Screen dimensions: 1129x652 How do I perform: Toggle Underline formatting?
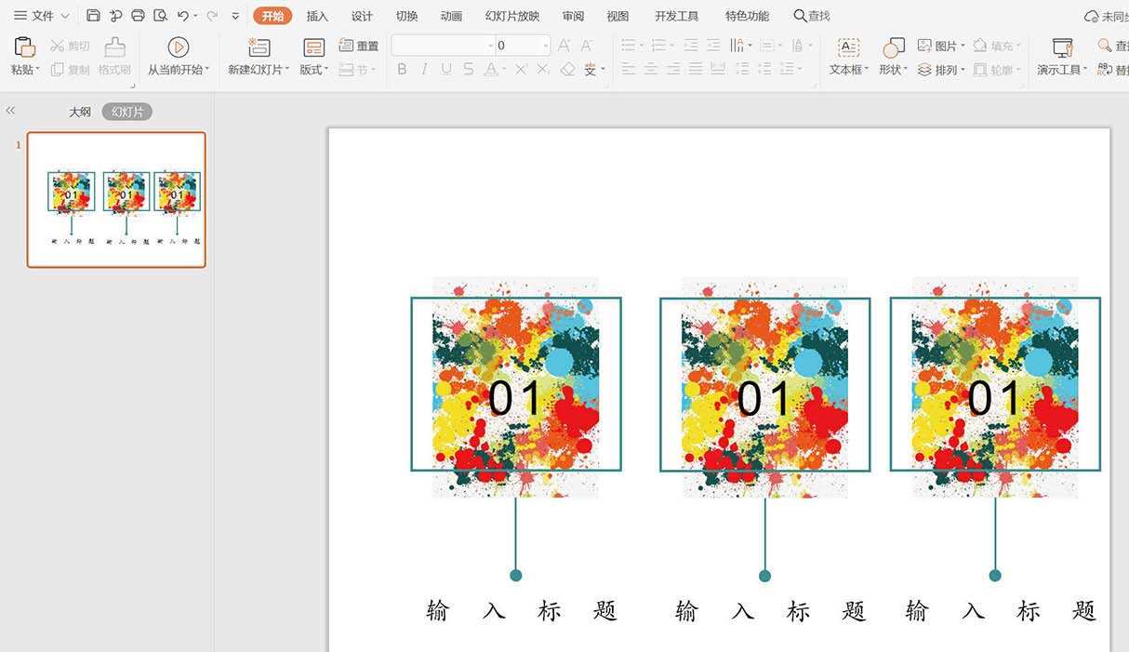point(446,70)
